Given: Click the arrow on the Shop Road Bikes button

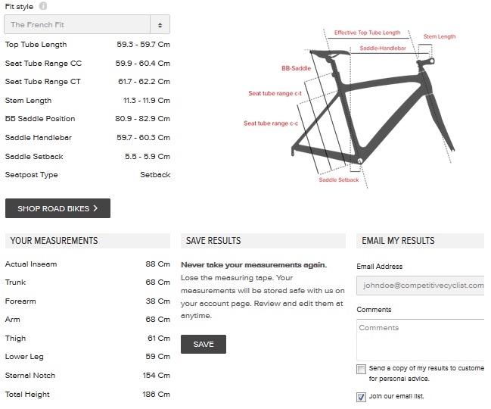Looking at the screenshot, I should 96,208.
